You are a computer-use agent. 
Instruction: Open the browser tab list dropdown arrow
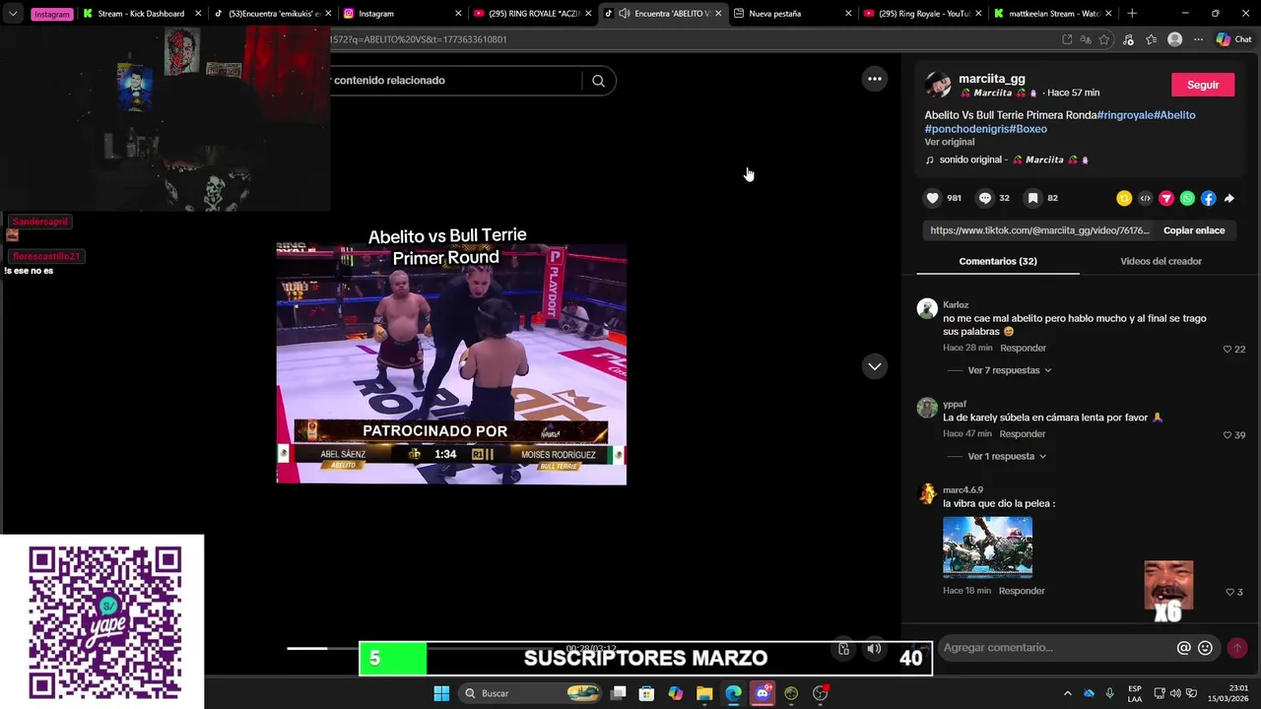[13, 14]
